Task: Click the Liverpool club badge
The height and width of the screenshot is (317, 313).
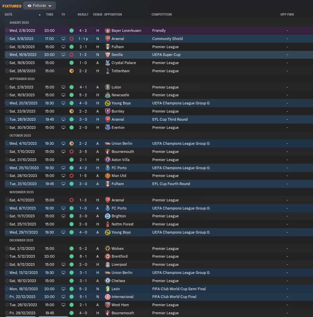Action: (107, 264)
